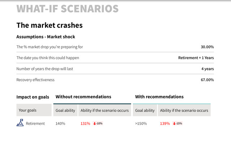
Task: Click the >150% goal ability value
Action: tap(141, 124)
